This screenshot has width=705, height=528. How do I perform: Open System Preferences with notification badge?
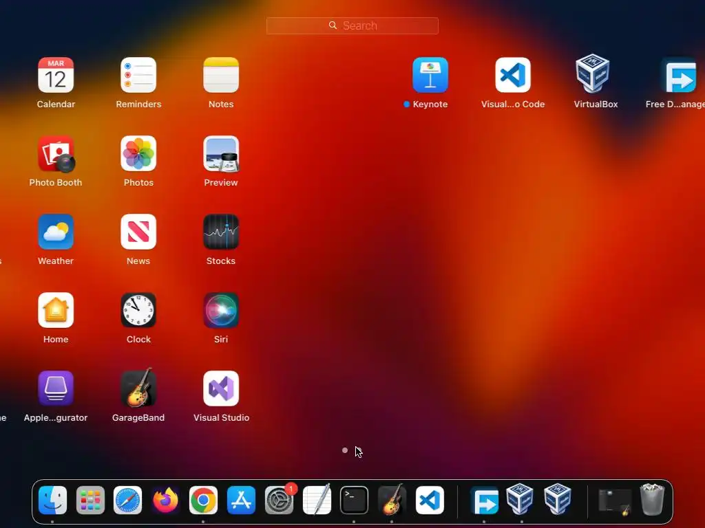280,499
